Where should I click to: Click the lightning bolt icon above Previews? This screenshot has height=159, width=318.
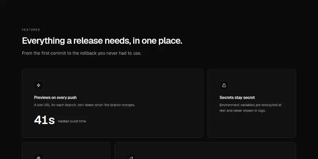38,85
